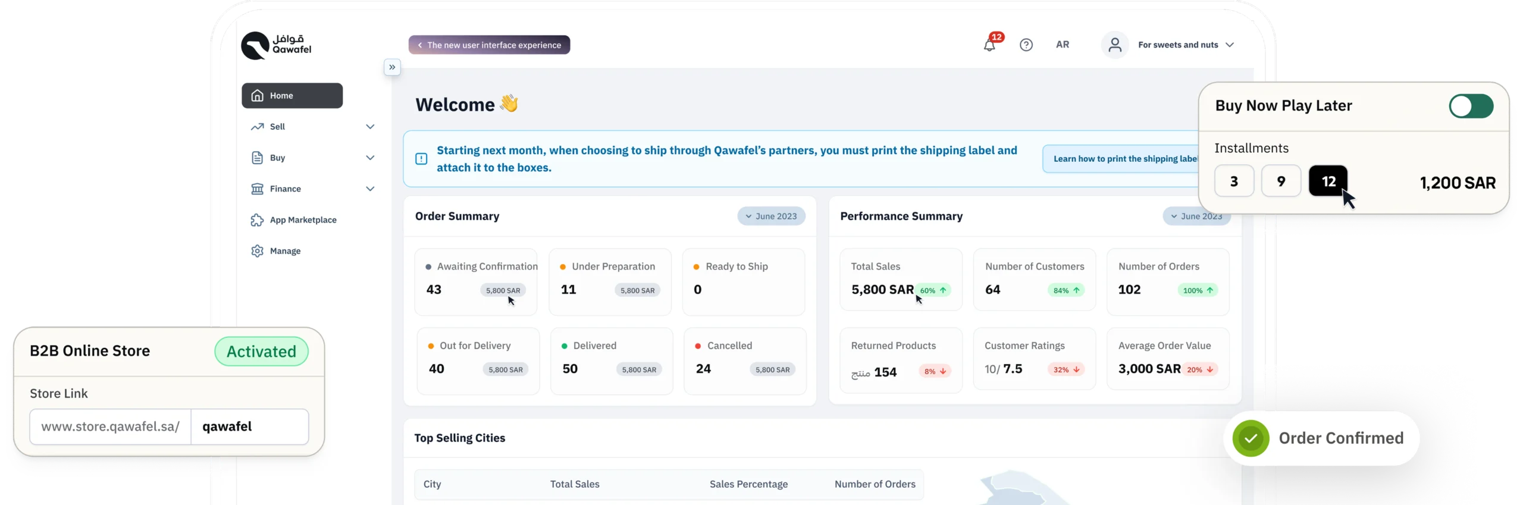Click the user profile avatar icon
The width and height of the screenshot is (1523, 505).
tap(1115, 45)
